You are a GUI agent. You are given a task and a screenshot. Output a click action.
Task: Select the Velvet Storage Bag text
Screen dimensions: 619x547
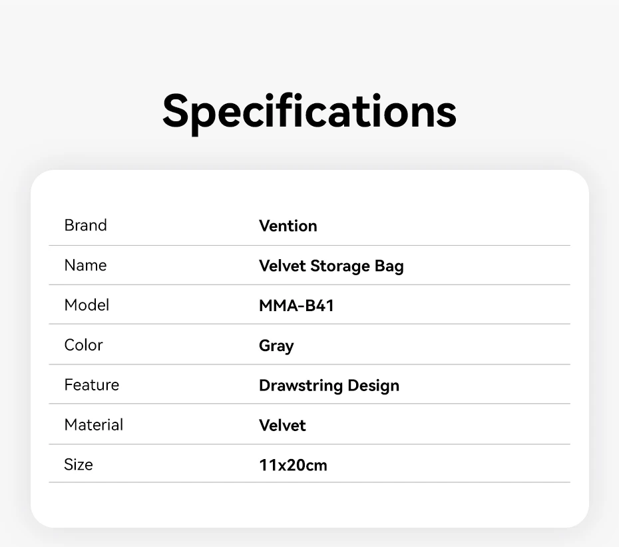pos(331,266)
